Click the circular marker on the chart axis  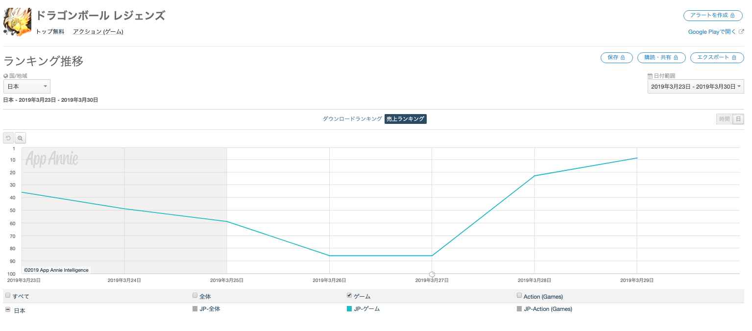point(432,274)
